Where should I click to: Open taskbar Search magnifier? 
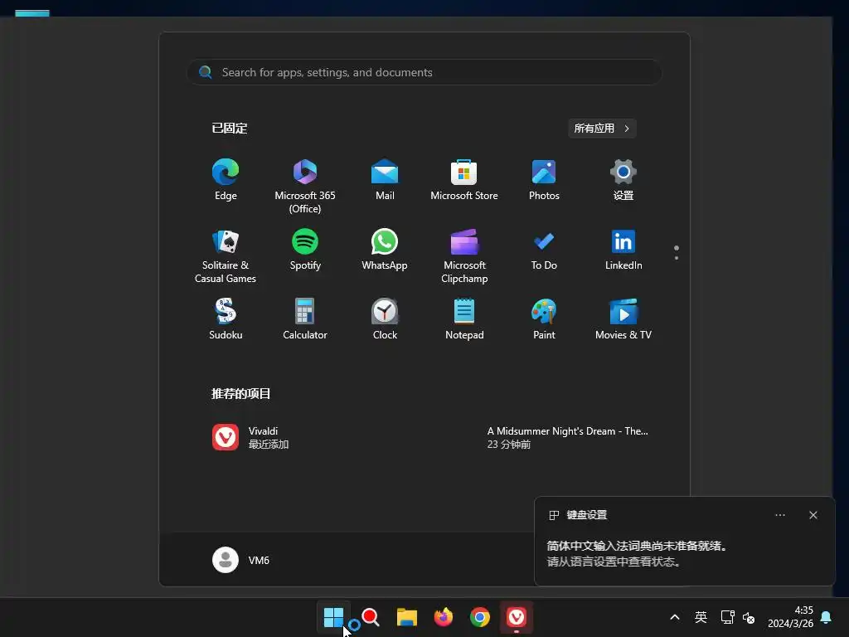pyautogui.click(x=371, y=617)
